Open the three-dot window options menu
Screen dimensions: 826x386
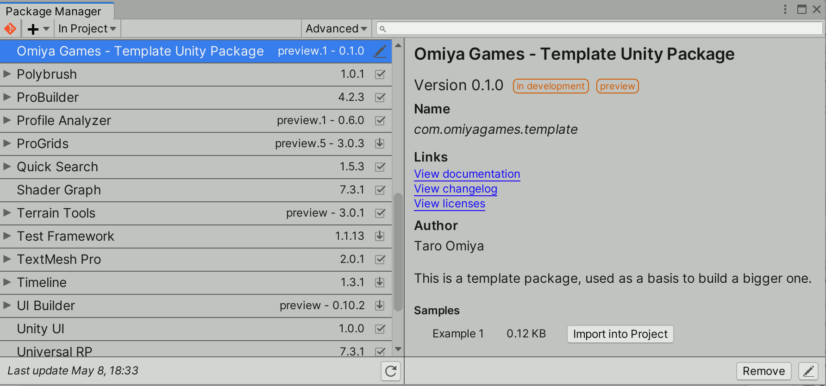[785, 9]
